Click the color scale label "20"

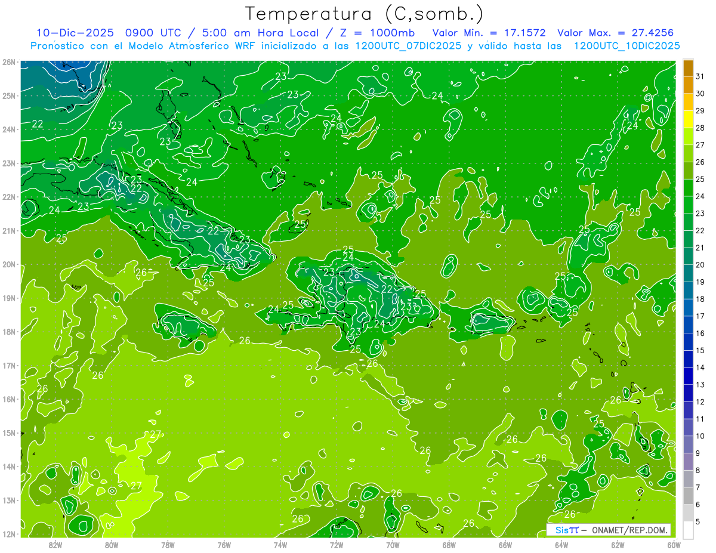click(700, 265)
